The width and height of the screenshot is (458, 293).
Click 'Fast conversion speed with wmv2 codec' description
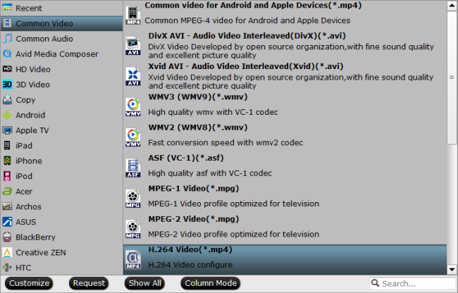tap(225, 143)
